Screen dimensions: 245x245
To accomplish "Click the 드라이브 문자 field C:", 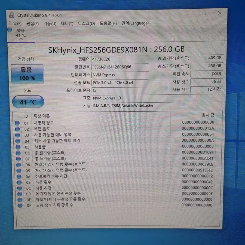I will (x=120, y=90).
